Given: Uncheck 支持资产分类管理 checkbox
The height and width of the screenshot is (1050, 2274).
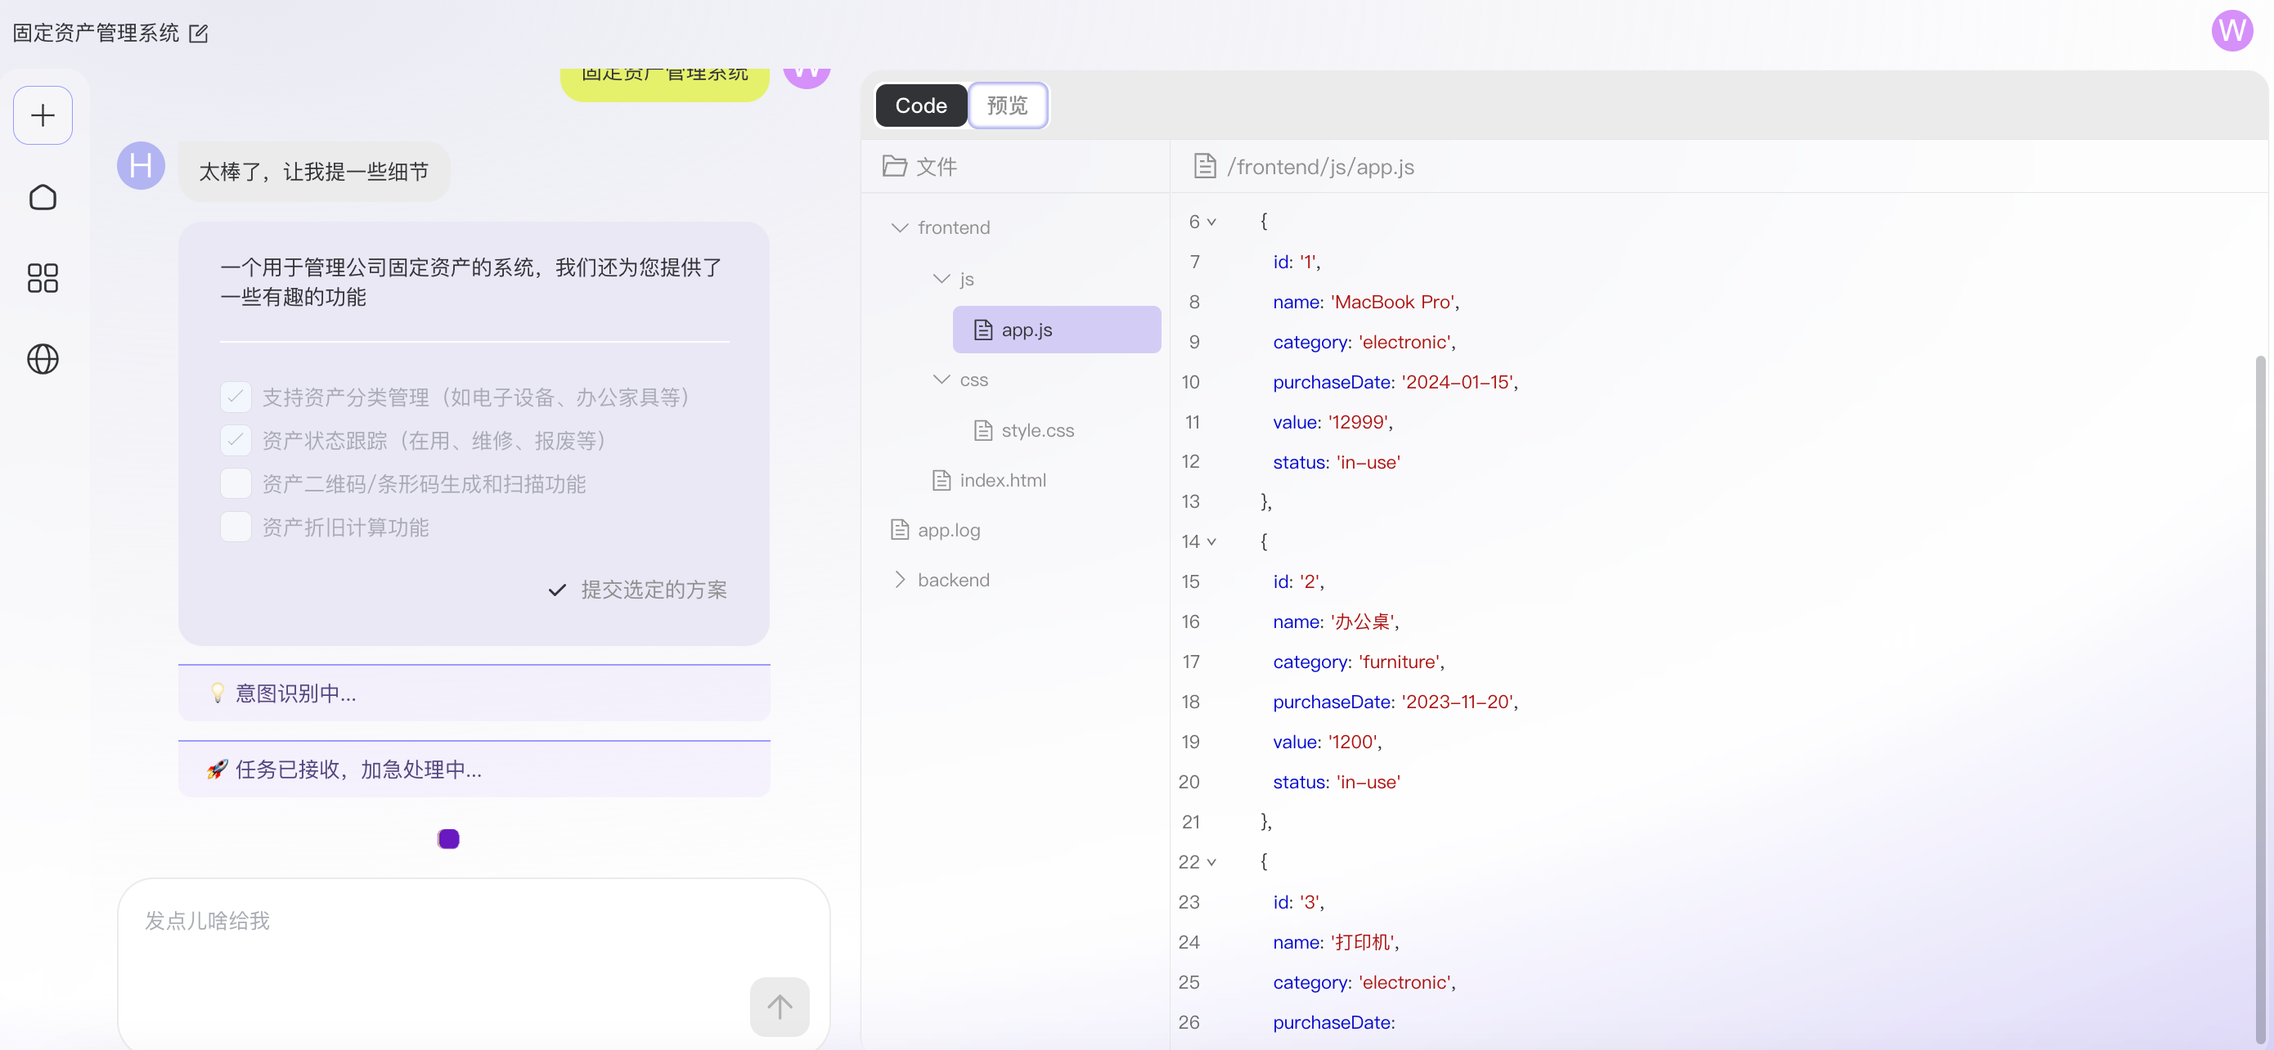Looking at the screenshot, I should pyautogui.click(x=236, y=397).
